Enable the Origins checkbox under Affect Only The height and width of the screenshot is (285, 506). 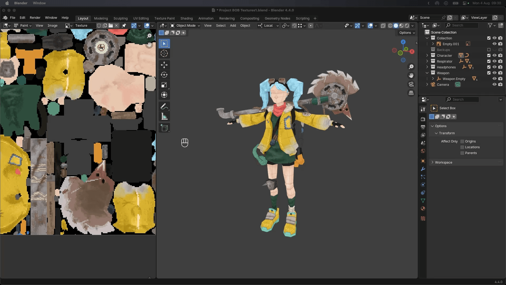coord(462,141)
